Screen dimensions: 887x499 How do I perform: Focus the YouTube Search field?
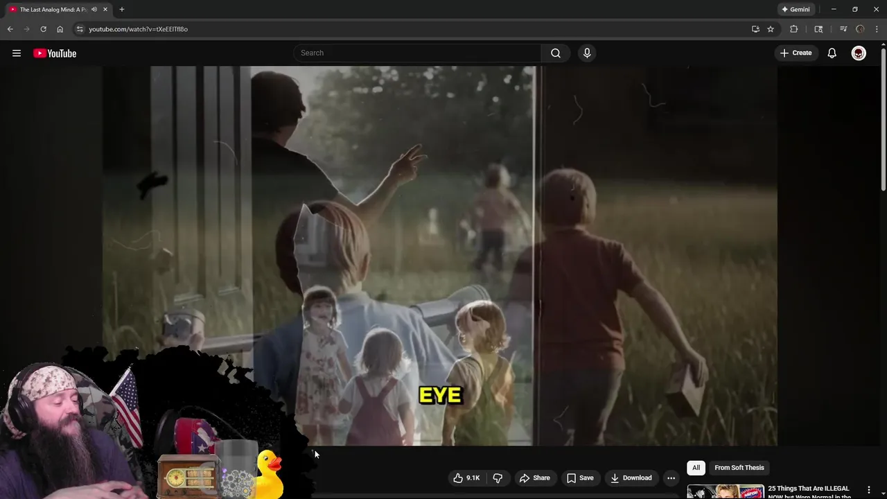point(417,53)
